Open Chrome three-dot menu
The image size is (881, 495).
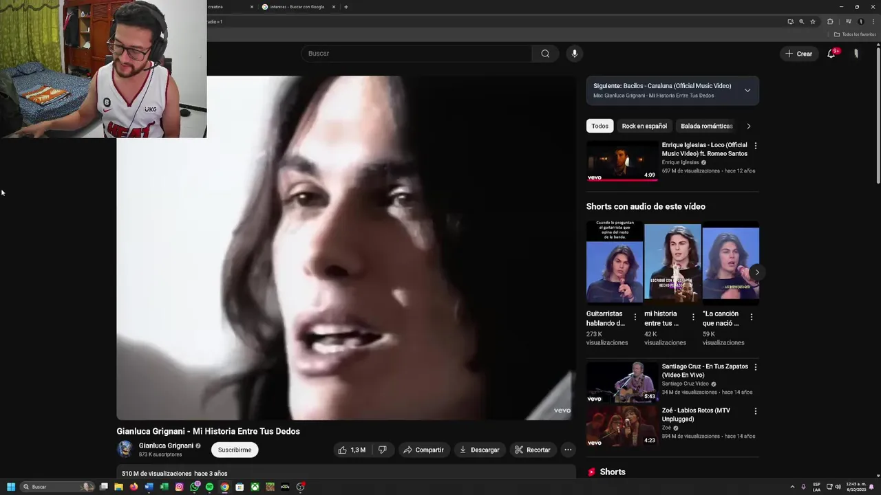click(x=872, y=21)
